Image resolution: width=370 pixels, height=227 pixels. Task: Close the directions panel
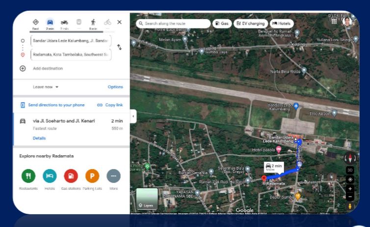(119, 22)
